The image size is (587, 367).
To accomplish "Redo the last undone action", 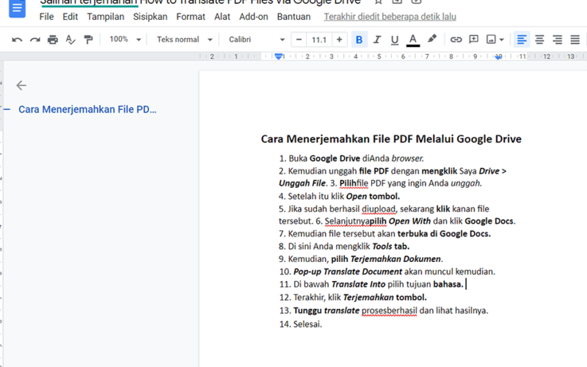I will (34, 40).
